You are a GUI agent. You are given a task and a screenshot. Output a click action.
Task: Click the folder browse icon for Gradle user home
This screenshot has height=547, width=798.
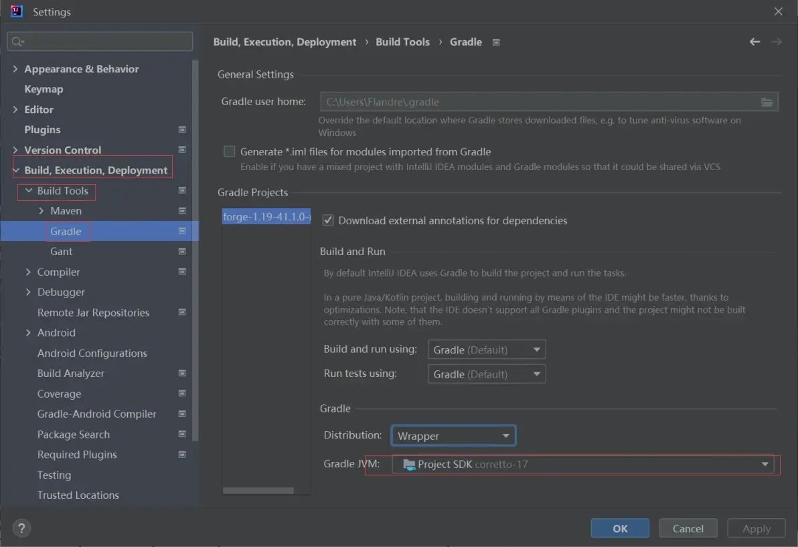767,102
